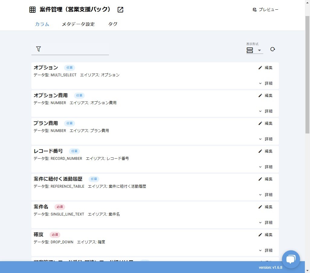Viewport: 310px width, 273px height.
Task: Click the scrollbar down arrow
Action: tap(307, 271)
